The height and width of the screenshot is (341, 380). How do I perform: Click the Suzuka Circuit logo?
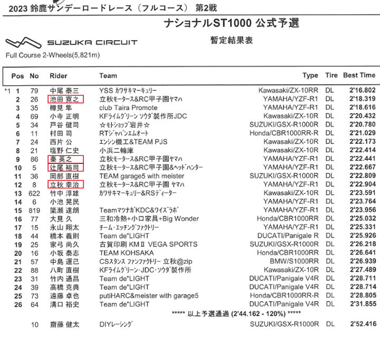(x=71, y=42)
